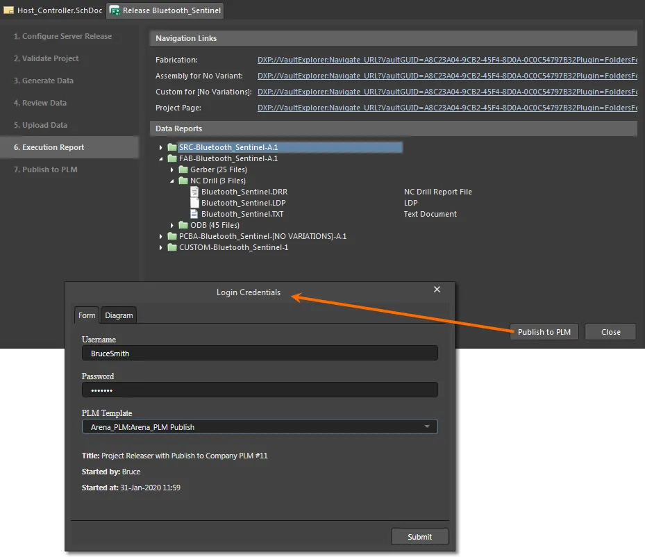Select the Bluetooth_Sentinel.TXT file row

coord(242,214)
